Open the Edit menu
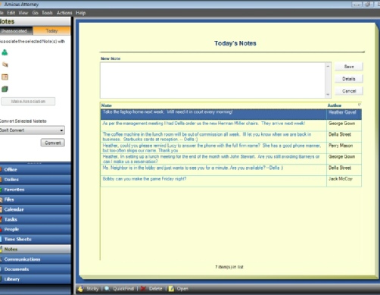380x295 pixels. point(11,13)
